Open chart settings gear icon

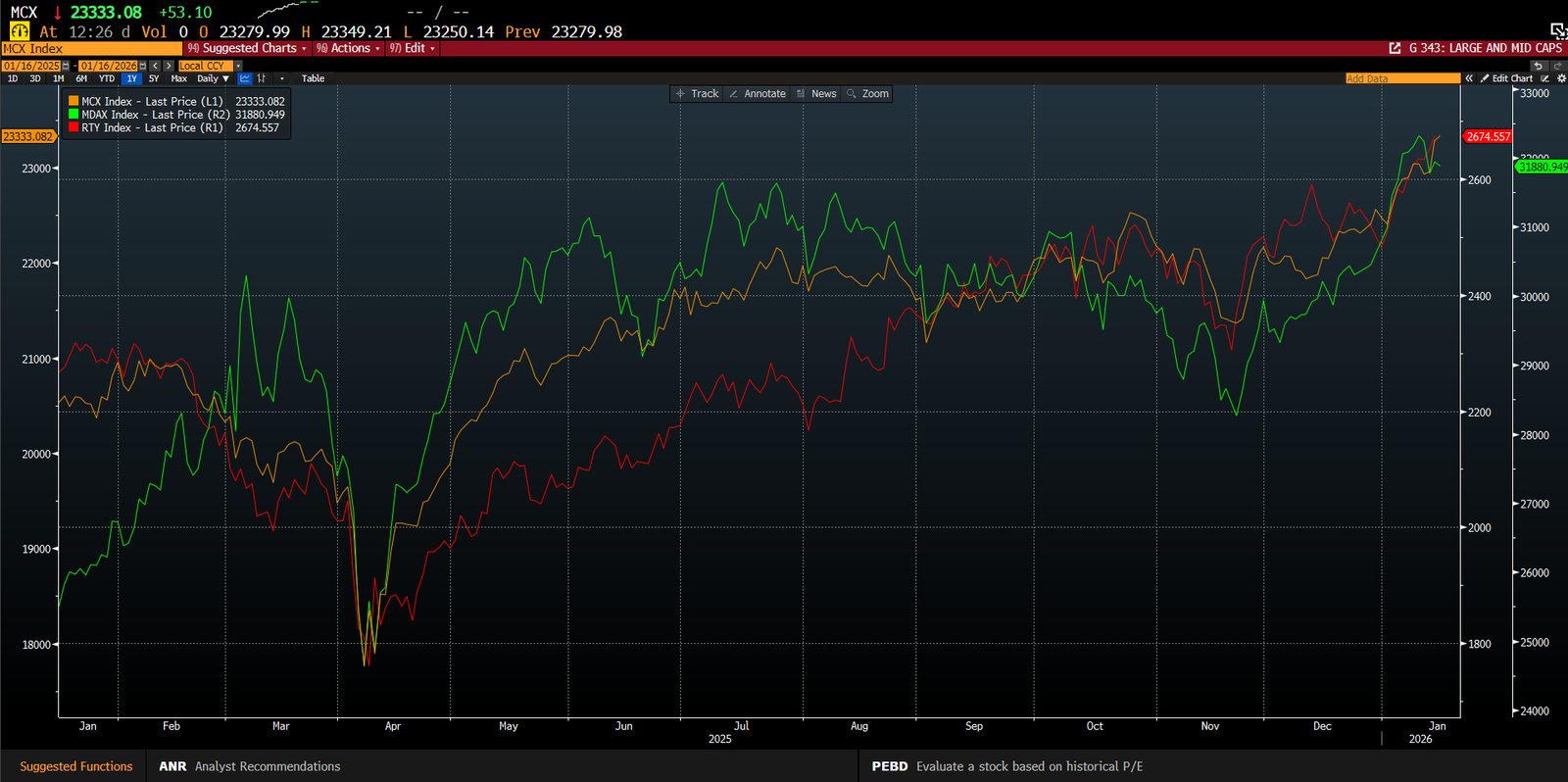(x=1561, y=78)
